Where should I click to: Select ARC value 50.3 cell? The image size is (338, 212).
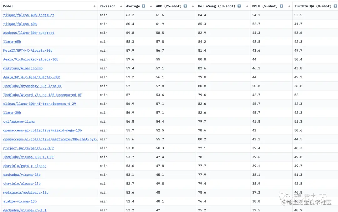(160, 148)
